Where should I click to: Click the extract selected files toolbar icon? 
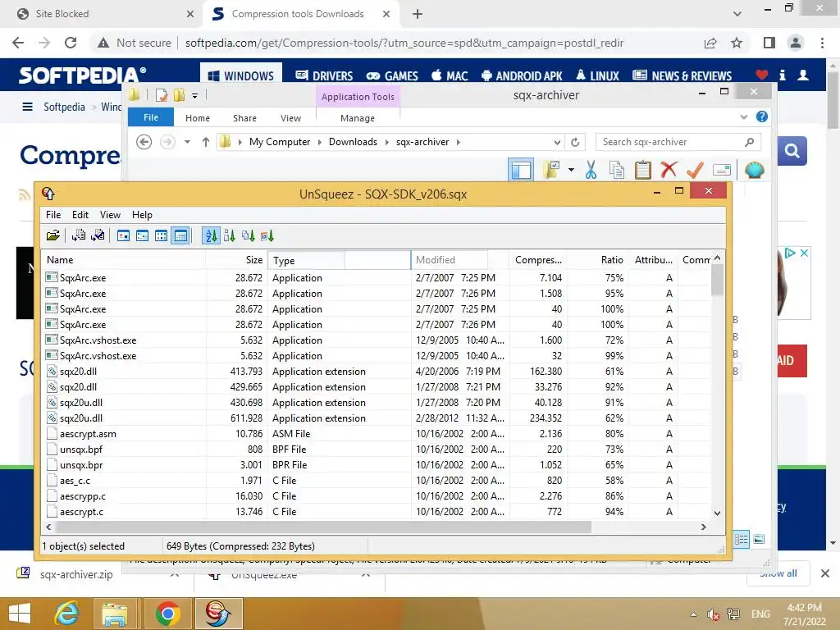(x=98, y=235)
